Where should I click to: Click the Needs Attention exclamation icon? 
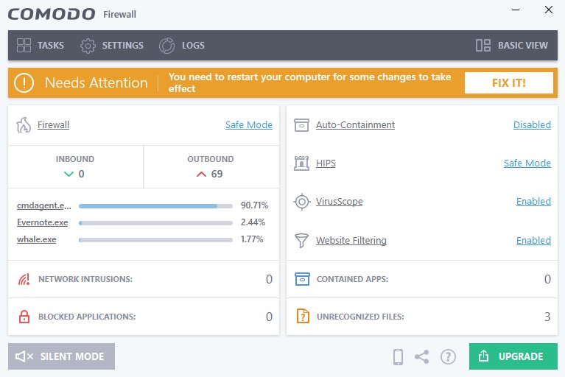pos(24,82)
